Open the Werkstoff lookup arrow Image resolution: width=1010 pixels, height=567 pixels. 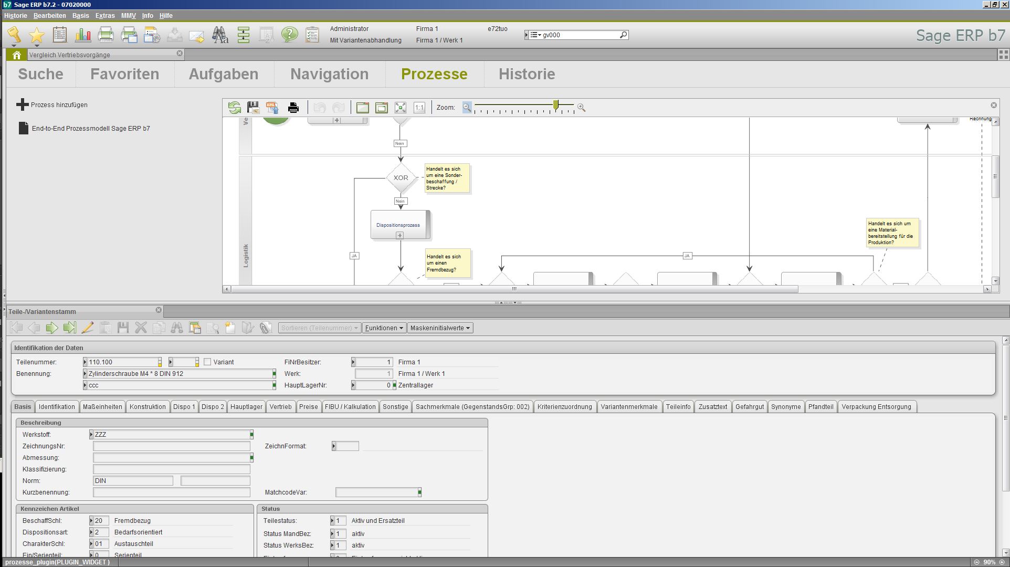tap(92, 434)
